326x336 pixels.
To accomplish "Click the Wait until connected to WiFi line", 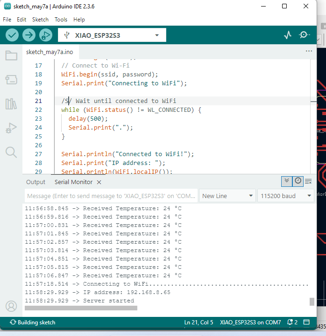I will tap(119, 101).
